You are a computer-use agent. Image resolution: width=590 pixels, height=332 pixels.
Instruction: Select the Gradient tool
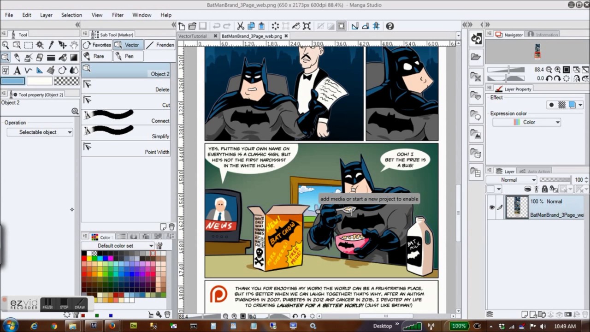click(74, 57)
